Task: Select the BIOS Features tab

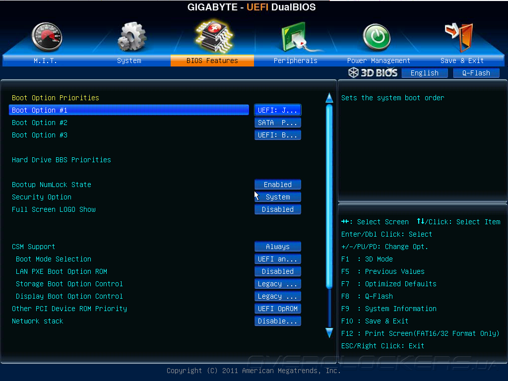Action: tap(212, 61)
